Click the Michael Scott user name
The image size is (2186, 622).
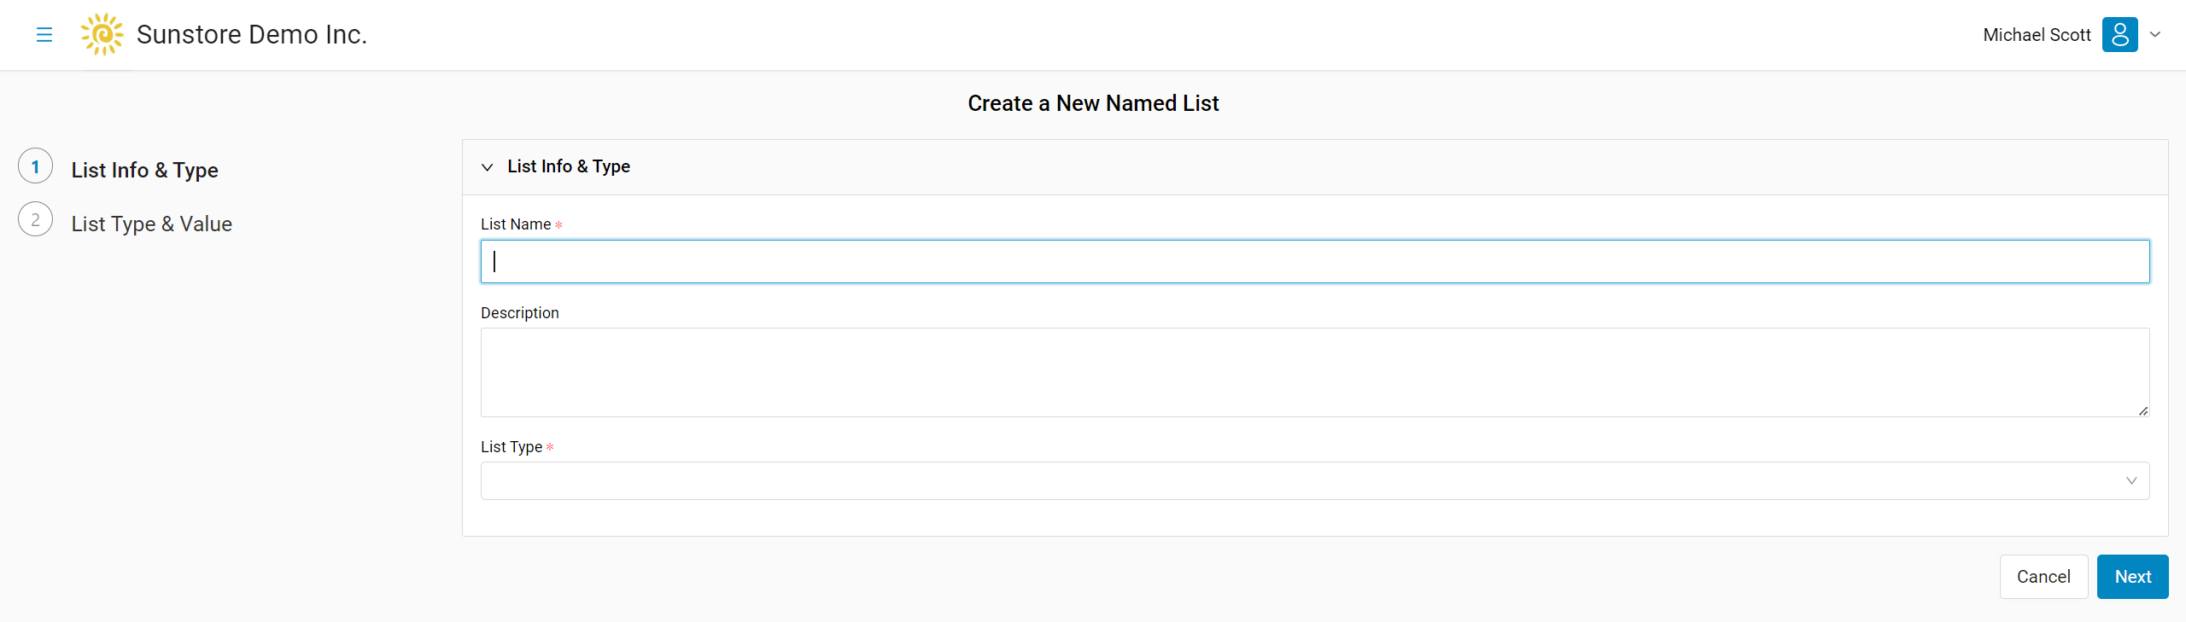point(2037,35)
